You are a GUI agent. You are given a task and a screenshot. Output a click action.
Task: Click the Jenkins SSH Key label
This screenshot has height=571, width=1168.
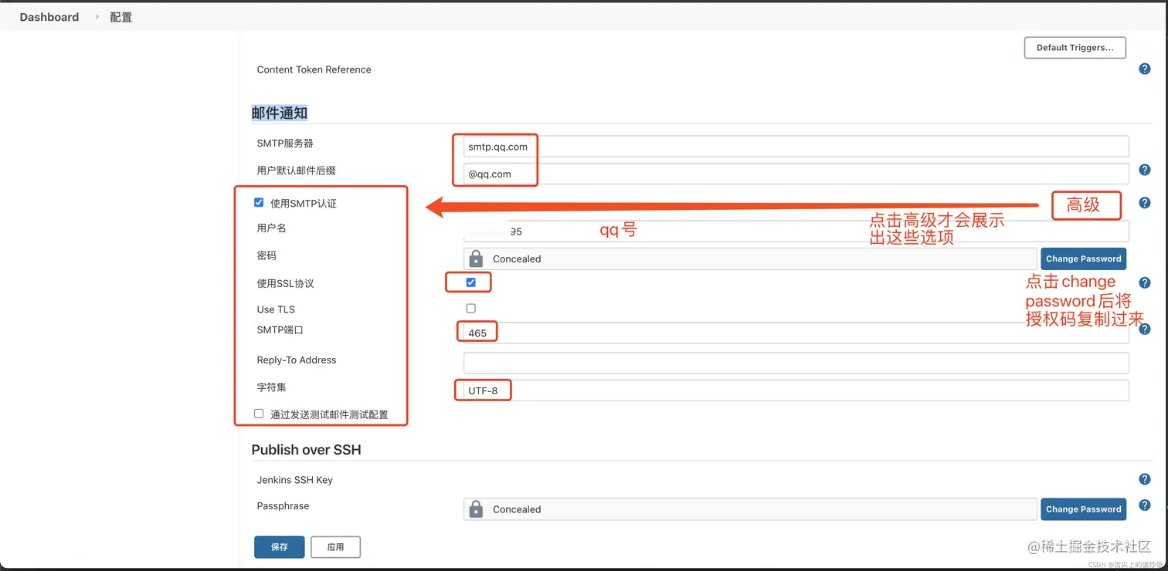pos(294,480)
